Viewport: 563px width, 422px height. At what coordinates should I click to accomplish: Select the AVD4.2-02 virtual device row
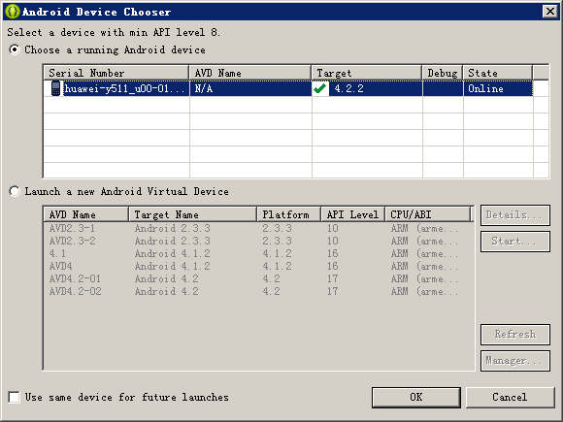click(258, 291)
